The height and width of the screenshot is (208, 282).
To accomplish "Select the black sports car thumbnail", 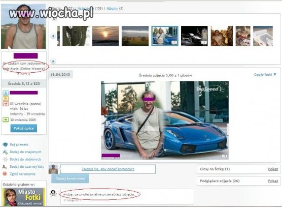I will (194, 36).
